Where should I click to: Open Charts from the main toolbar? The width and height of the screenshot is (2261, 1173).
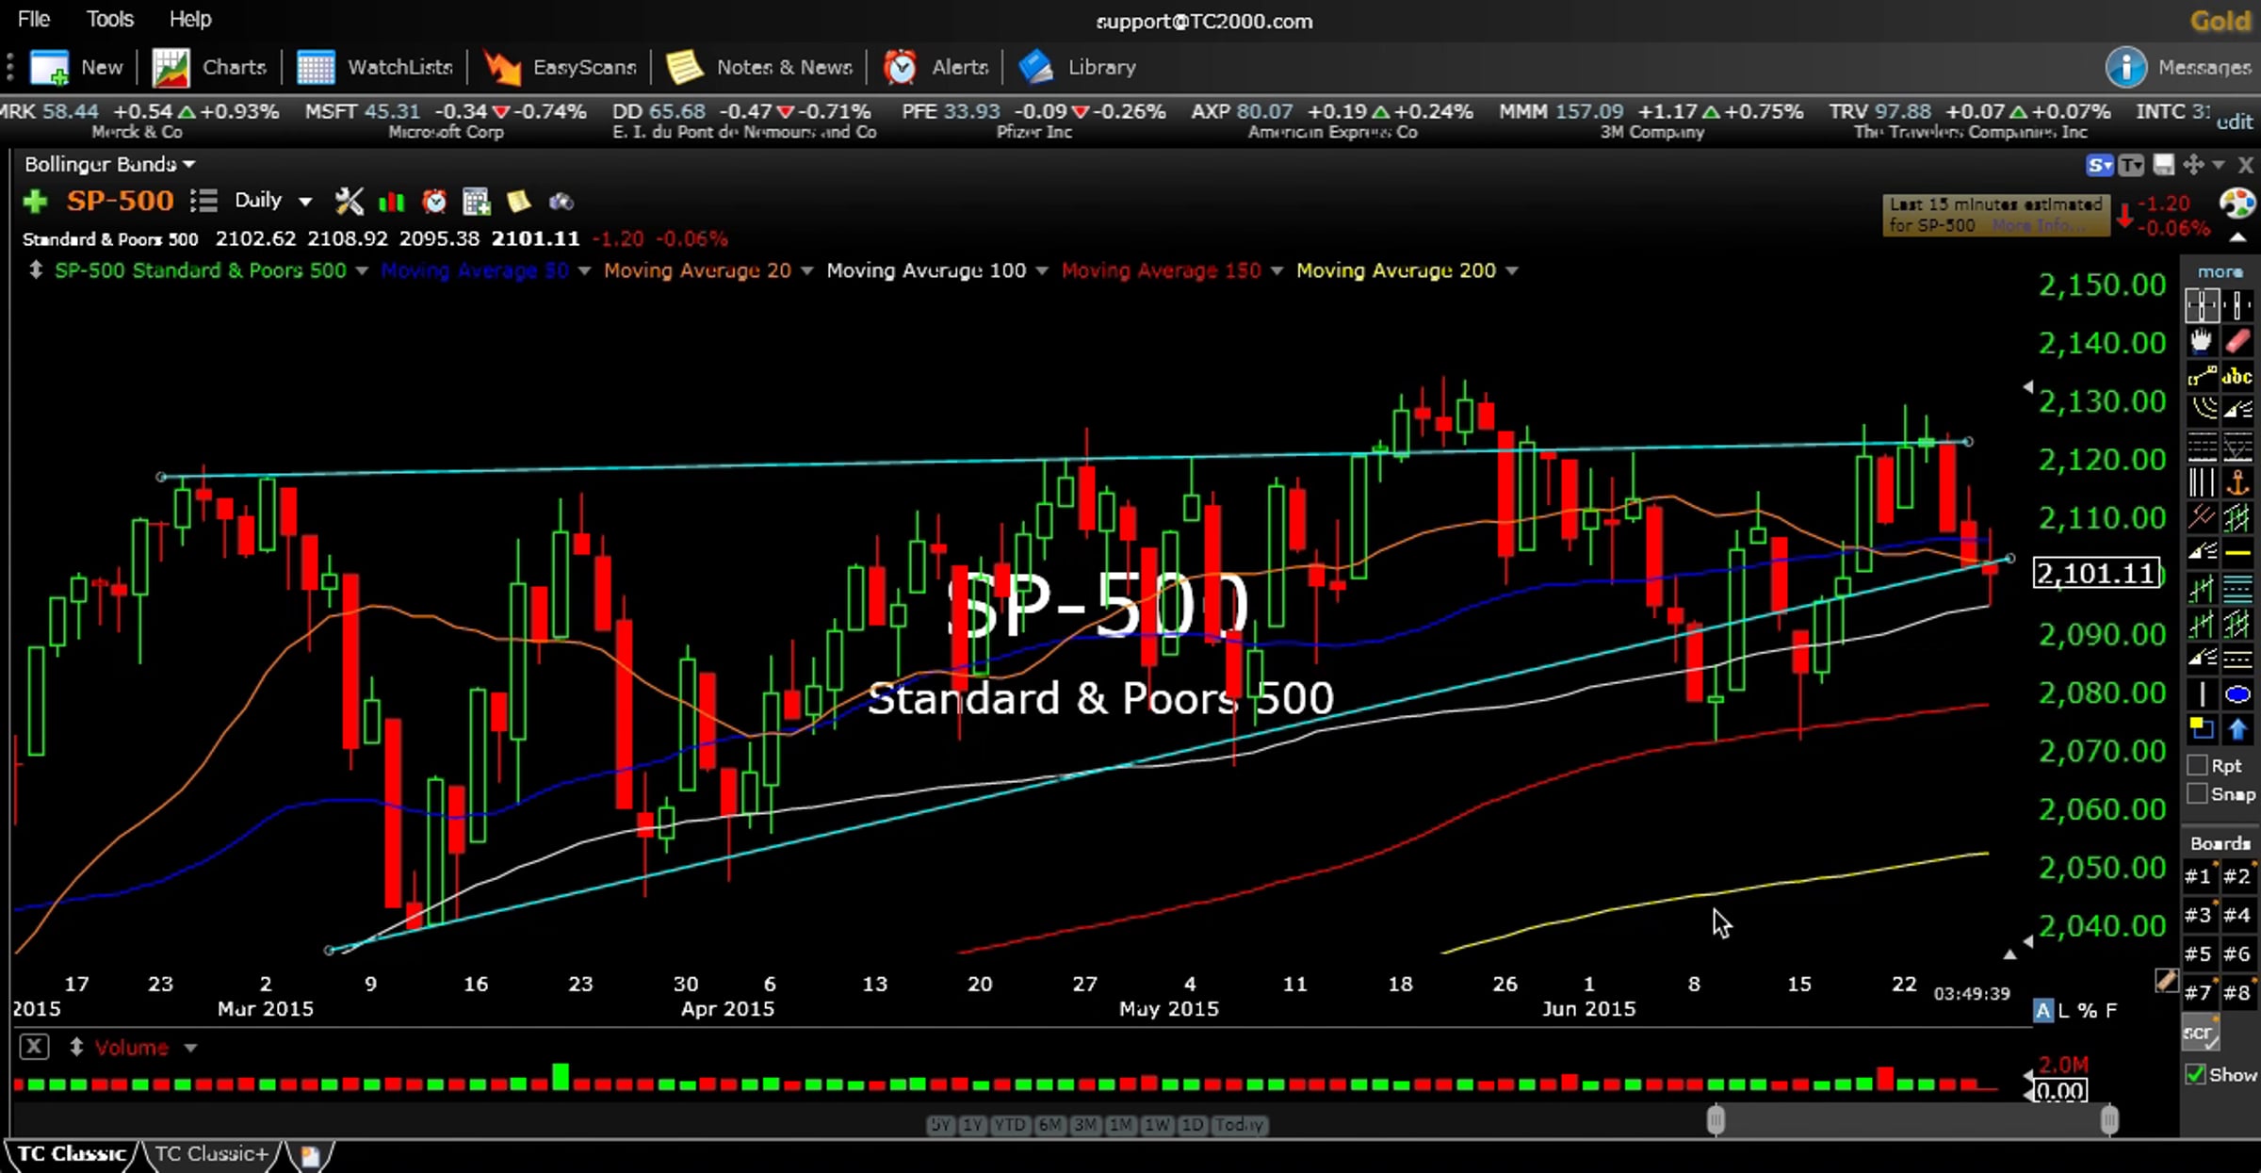coord(209,67)
